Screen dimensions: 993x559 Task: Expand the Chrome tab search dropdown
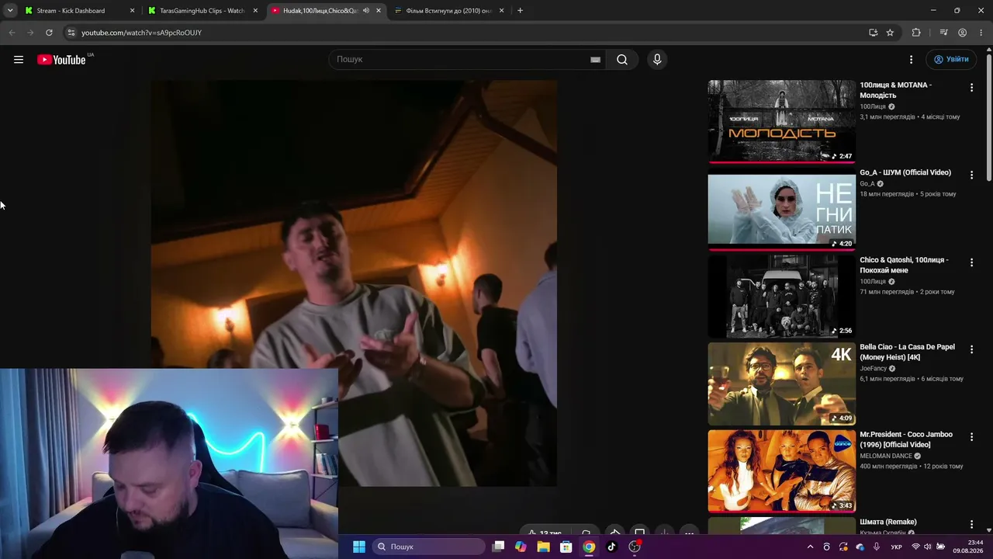point(10,11)
